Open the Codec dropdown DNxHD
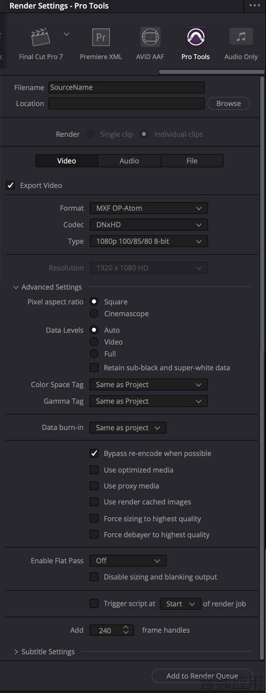Image resolution: width=266 pixels, height=693 pixels. click(148, 224)
